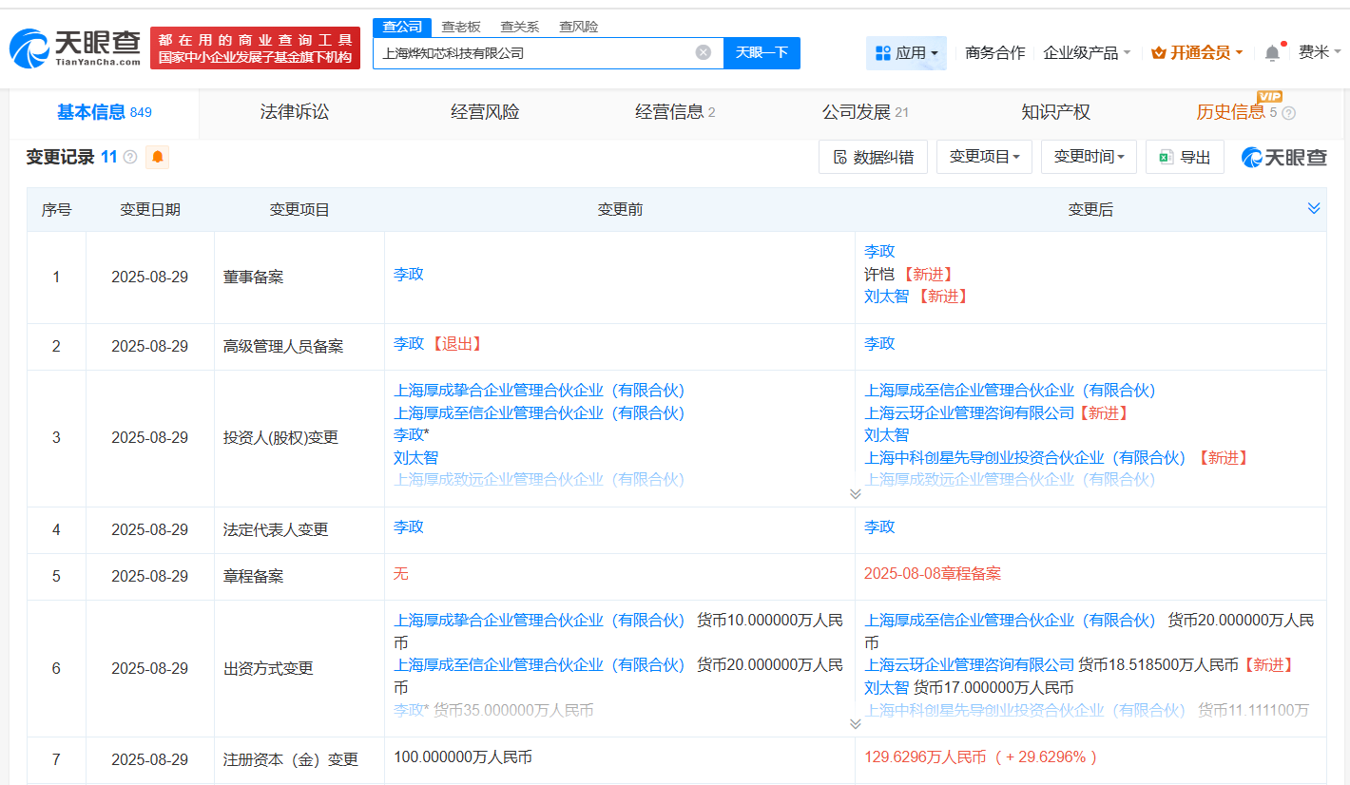Select the 查老板 search tab
Screen dimensions: 1350x785
pyautogui.click(x=461, y=27)
